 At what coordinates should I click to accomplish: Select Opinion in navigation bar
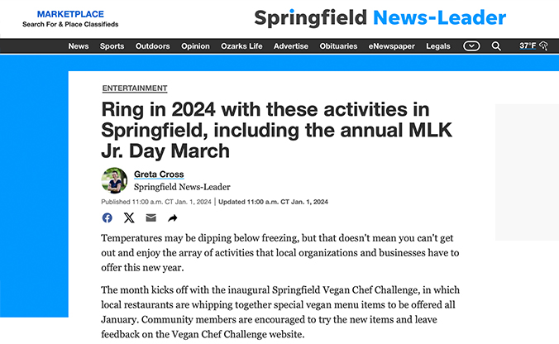click(x=195, y=46)
